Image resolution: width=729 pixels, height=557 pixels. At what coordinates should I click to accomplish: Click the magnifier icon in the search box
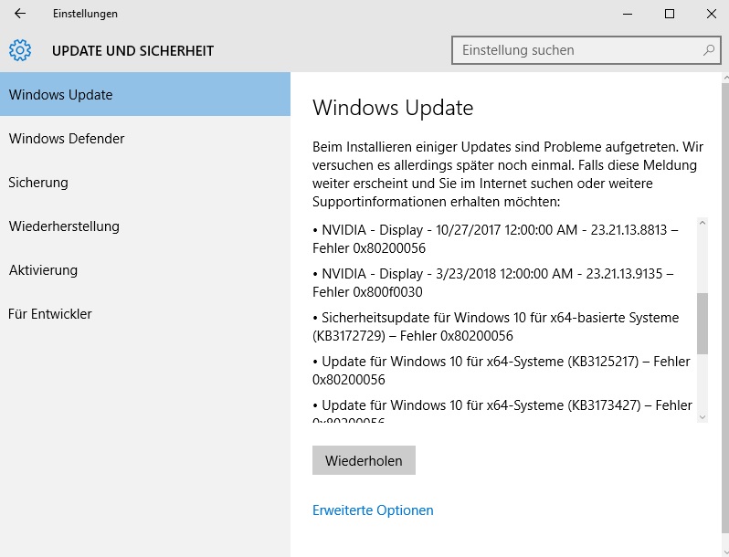coord(708,50)
